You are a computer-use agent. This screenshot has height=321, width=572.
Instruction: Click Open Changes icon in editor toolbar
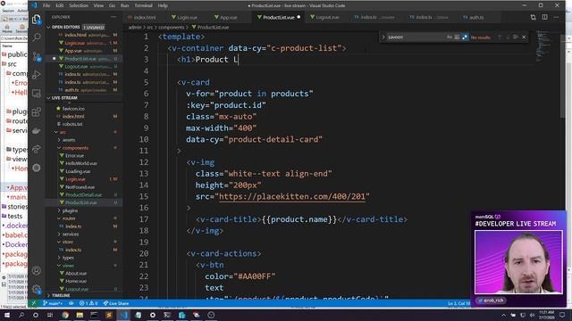pyautogui.click(x=533, y=17)
